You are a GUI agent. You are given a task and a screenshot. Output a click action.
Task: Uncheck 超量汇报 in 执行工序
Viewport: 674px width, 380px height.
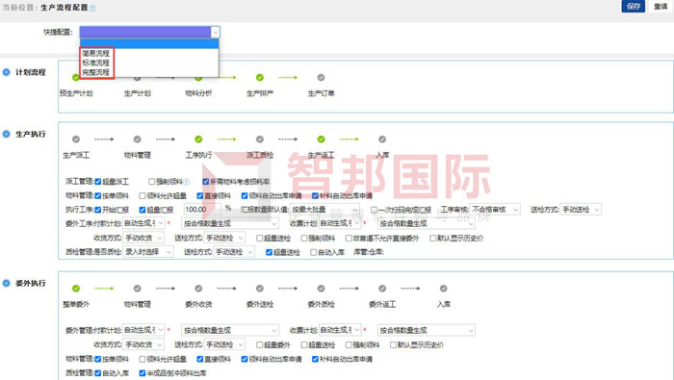point(143,210)
